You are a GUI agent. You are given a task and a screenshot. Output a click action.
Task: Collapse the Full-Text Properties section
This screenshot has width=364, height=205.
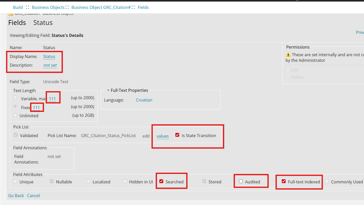tap(108, 90)
